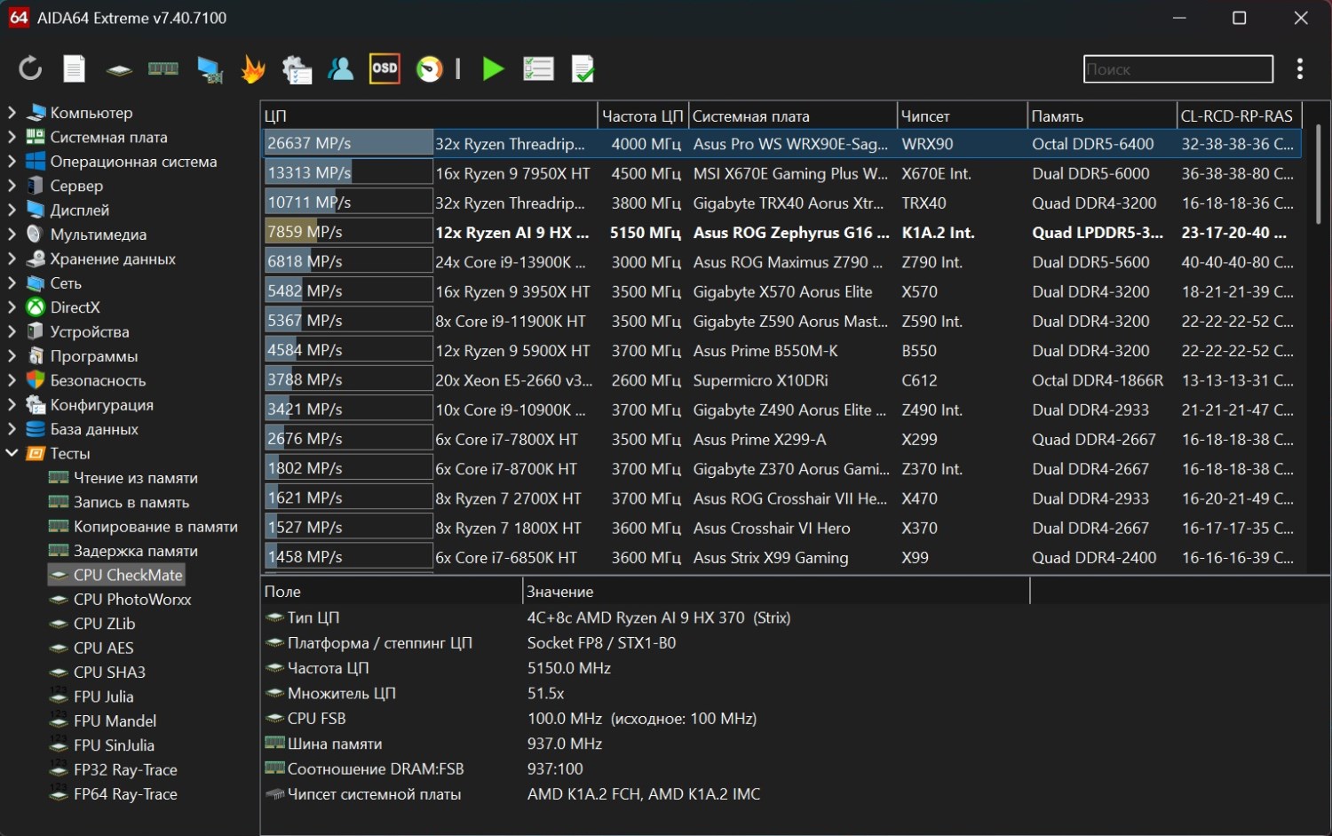The image size is (1332, 836).
Task: Click the memory module toolbar icon
Action: [163, 68]
